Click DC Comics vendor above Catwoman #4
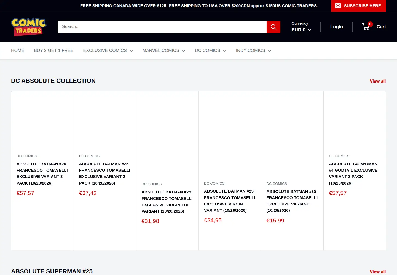 [339, 156]
